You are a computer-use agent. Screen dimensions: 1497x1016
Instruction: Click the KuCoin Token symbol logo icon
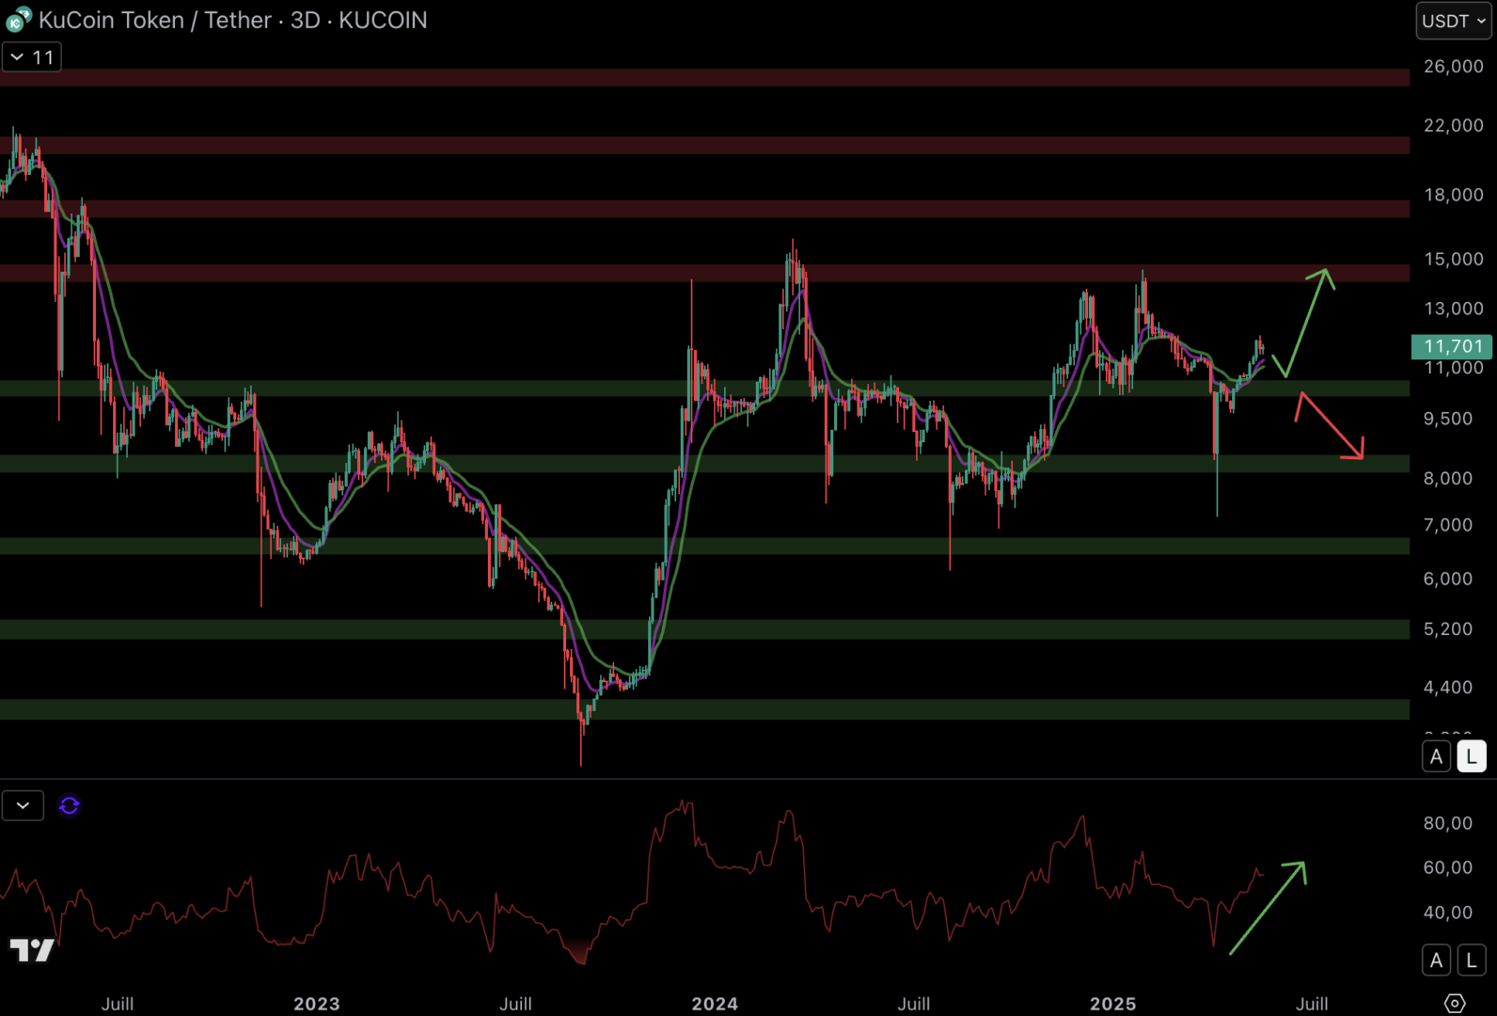click(18, 20)
